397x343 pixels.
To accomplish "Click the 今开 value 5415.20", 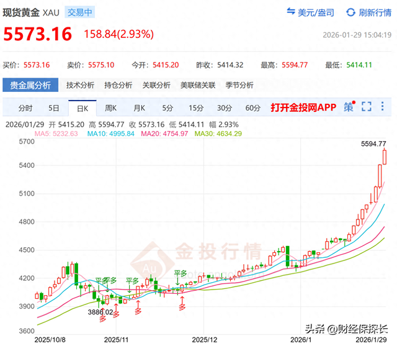I will (166, 65).
